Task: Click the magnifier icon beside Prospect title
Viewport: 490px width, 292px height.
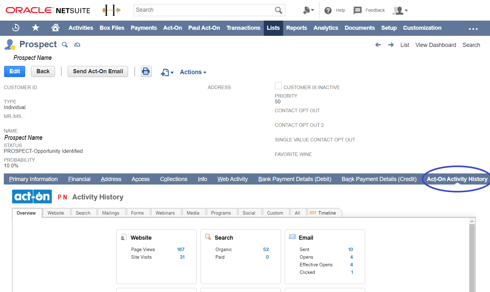Action: click(x=65, y=45)
